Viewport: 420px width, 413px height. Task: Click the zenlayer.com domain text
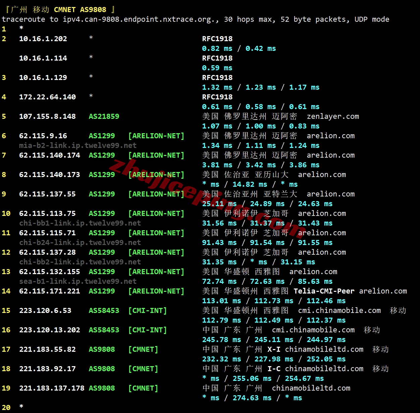coord(333,116)
